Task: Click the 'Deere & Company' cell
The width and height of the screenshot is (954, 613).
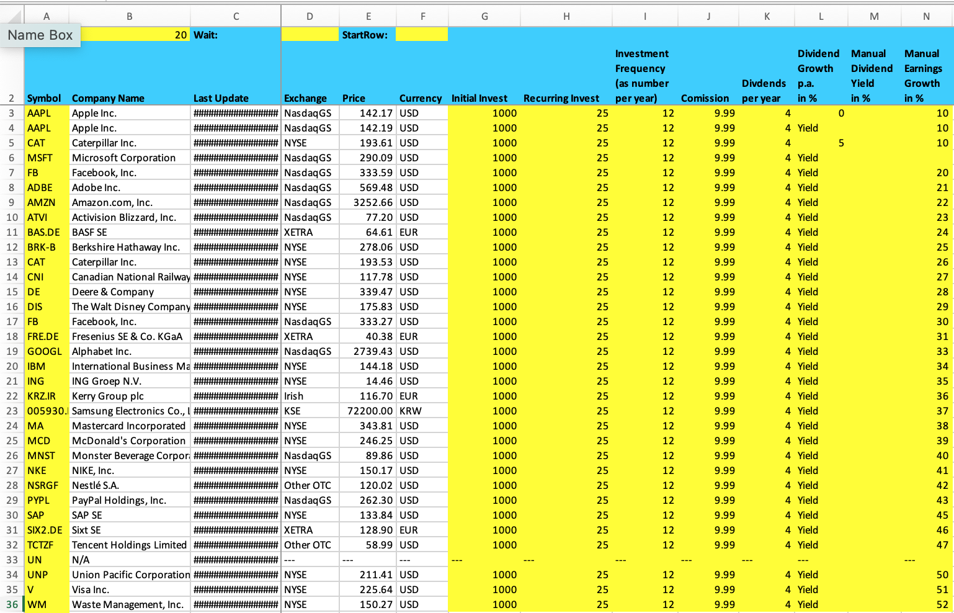Action: click(130, 292)
